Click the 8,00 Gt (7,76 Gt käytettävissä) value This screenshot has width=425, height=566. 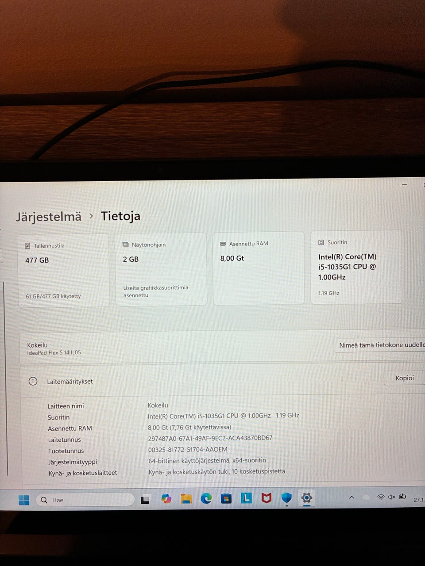pos(189,427)
